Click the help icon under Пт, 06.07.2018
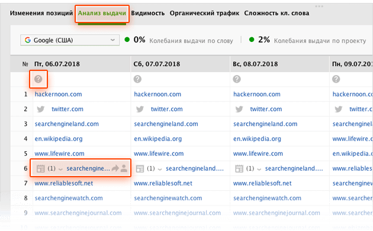The width and height of the screenshot is (373, 231). click(38, 79)
